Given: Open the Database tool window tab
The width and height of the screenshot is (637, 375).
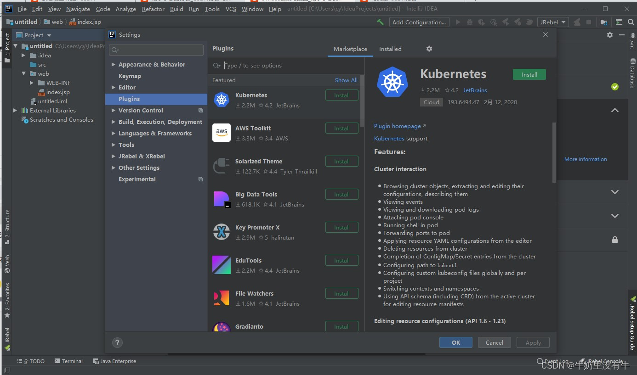Looking at the screenshot, I should click(632, 73).
